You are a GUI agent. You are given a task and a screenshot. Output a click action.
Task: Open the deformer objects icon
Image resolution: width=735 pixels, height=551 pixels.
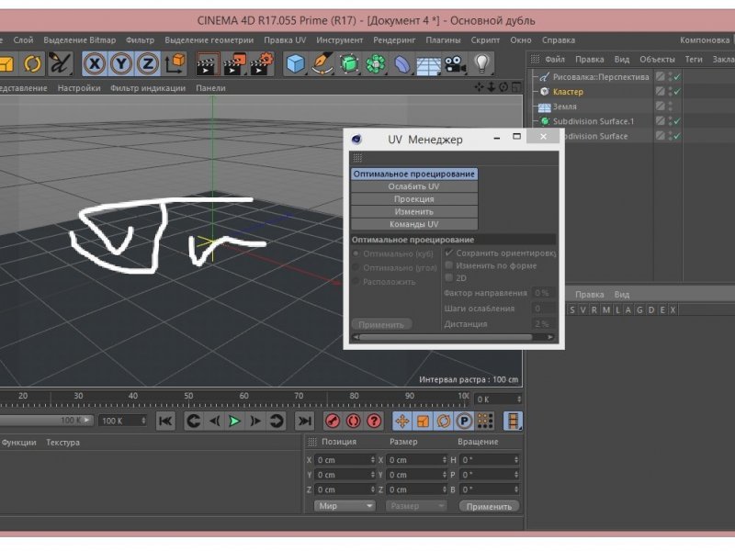[x=402, y=63]
